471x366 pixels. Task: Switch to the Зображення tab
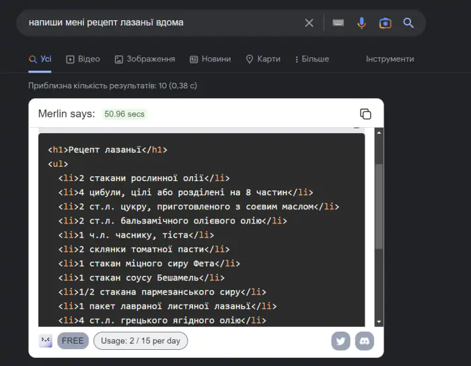click(145, 59)
